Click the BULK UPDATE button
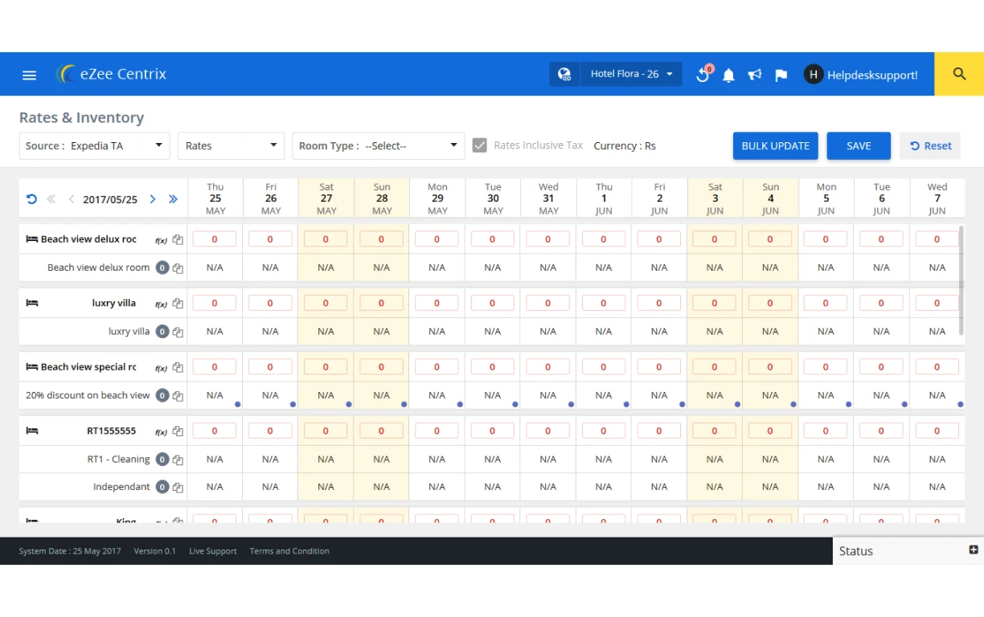Viewport: 984px width, 617px height. click(x=775, y=145)
